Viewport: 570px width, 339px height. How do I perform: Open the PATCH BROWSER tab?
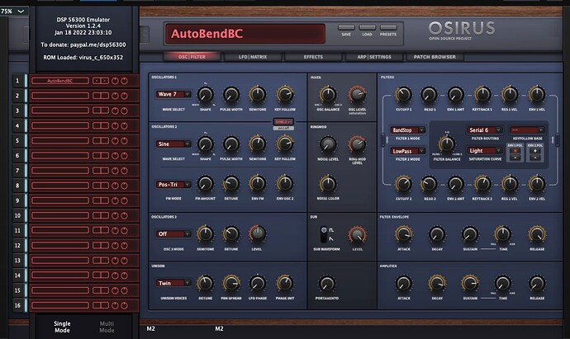click(x=435, y=57)
